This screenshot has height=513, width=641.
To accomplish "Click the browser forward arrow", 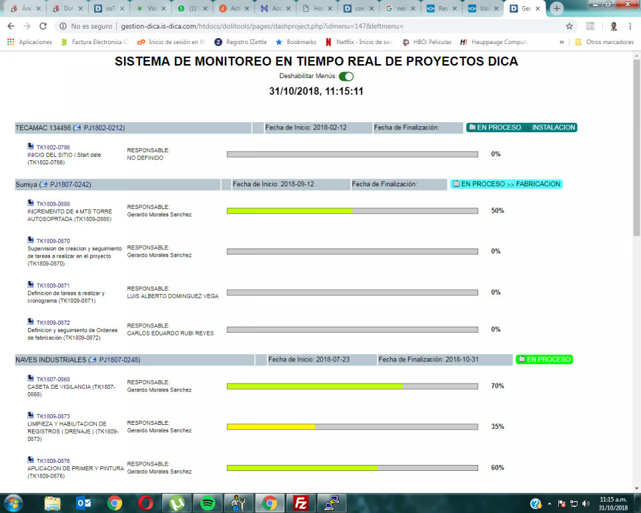I will pos(27,26).
